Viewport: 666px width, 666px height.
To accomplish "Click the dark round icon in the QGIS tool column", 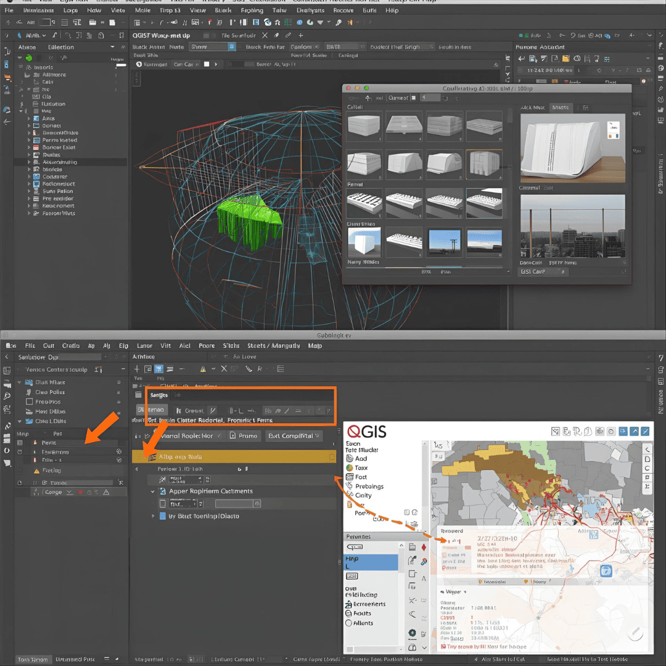I will point(412,633).
